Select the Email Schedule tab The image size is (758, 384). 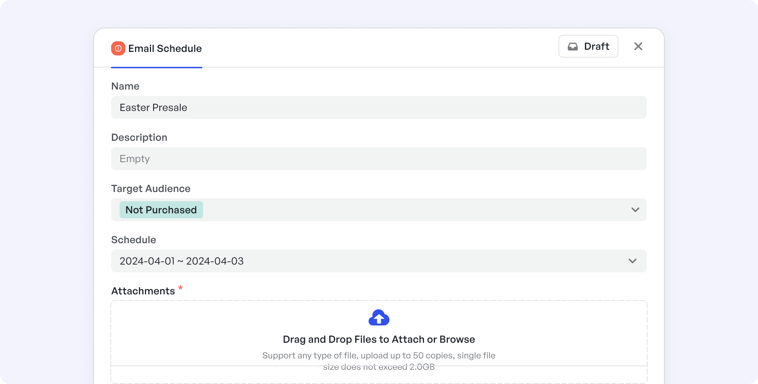[x=156, y=49]
